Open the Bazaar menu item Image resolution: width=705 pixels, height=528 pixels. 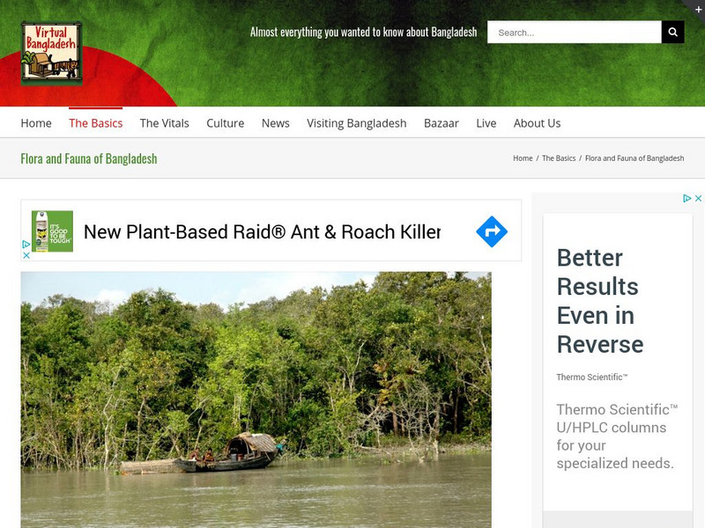point(442,123)
